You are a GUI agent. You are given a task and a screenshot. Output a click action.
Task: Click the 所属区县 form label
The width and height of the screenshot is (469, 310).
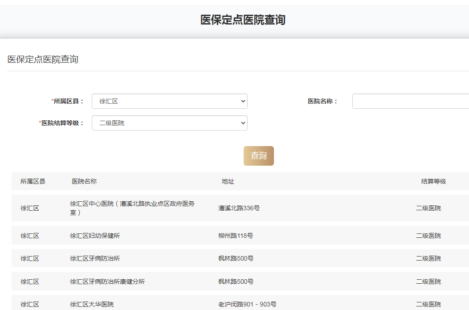[68, 101]
